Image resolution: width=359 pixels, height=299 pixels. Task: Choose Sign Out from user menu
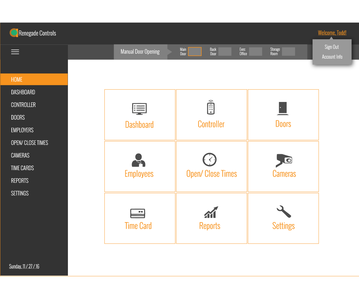tap(332, 47)
